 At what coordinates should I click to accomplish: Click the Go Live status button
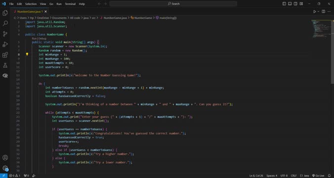pos(318,176)
